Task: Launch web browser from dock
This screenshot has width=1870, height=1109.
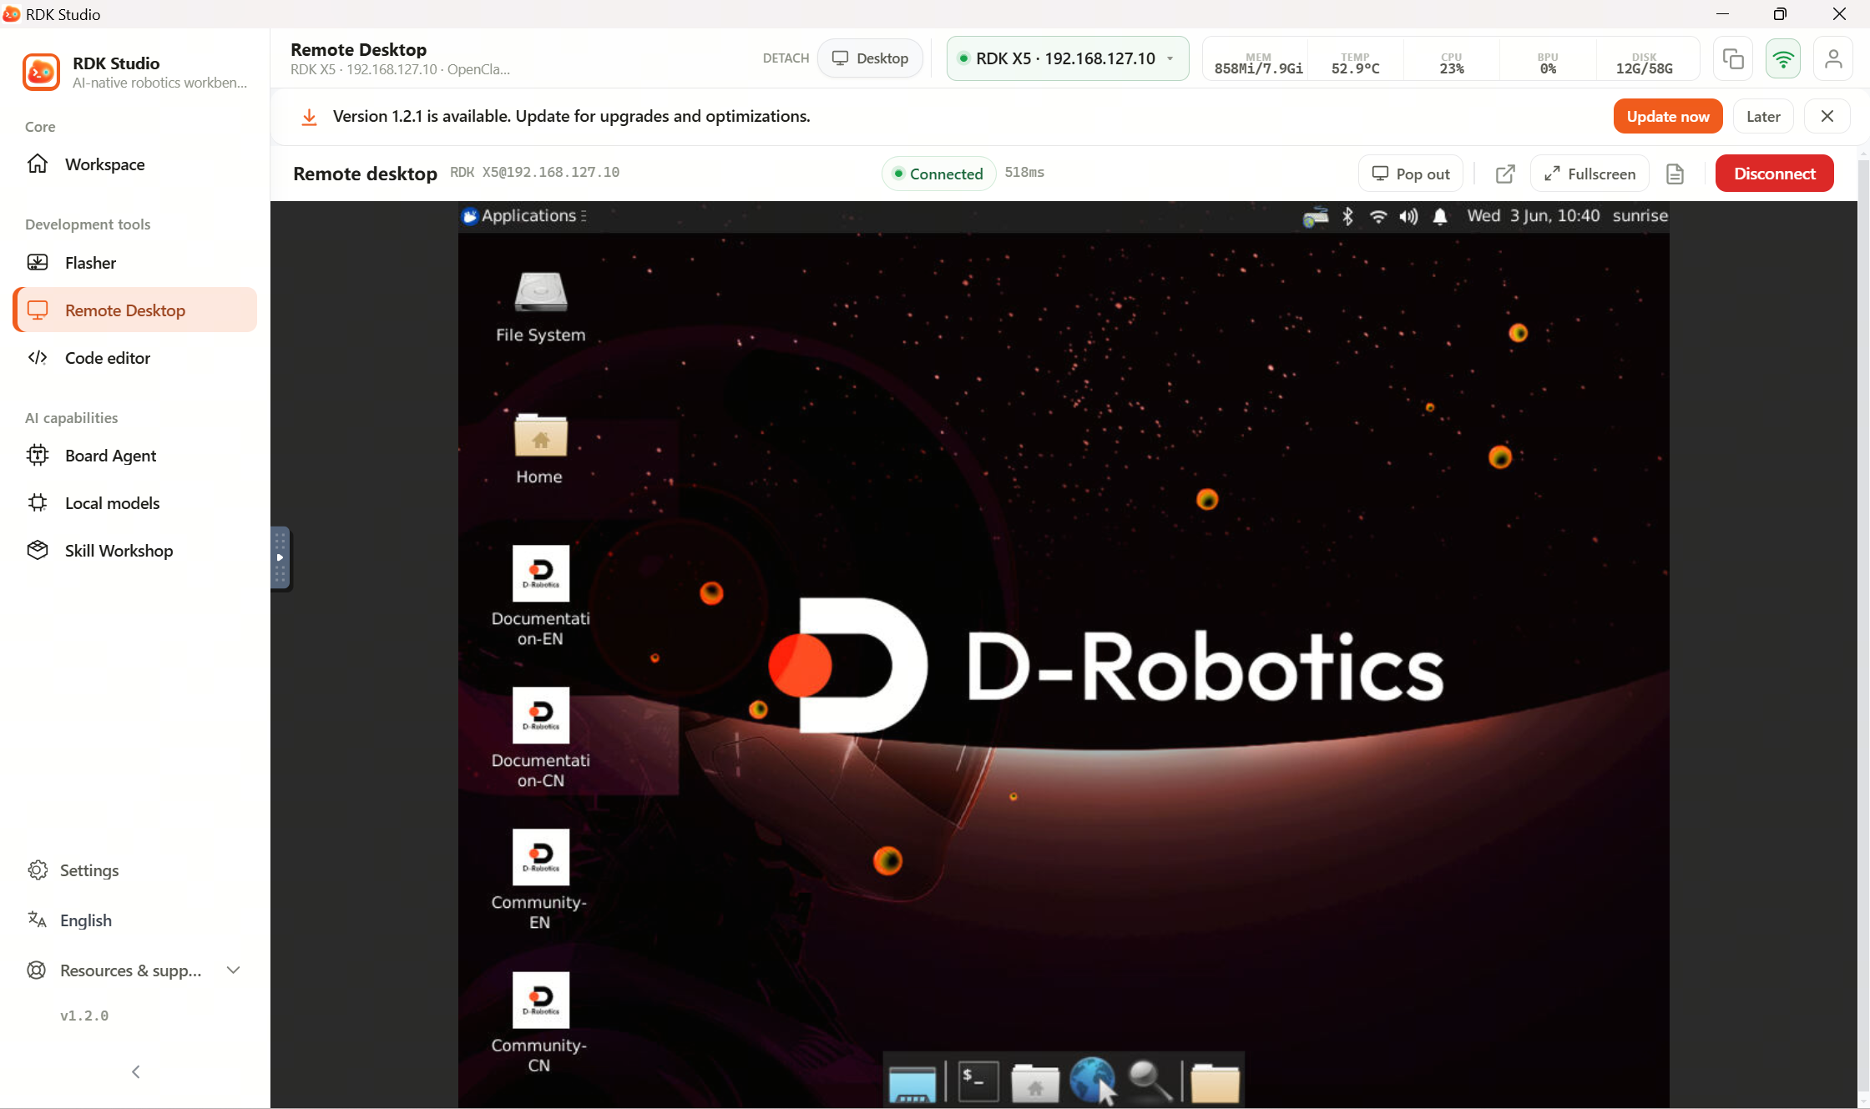Action: (1092, 1081)
